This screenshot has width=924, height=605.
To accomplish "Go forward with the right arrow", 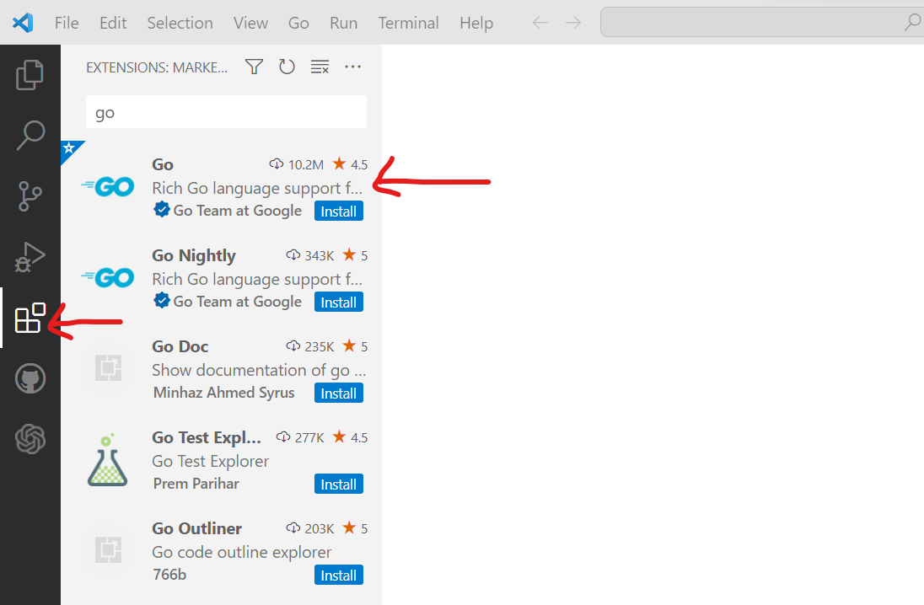I will [x=573, y=23].
